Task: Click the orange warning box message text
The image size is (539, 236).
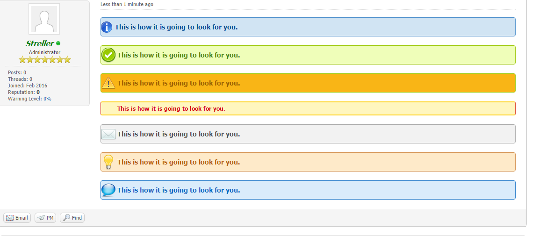Action: [x=179, y=83]
